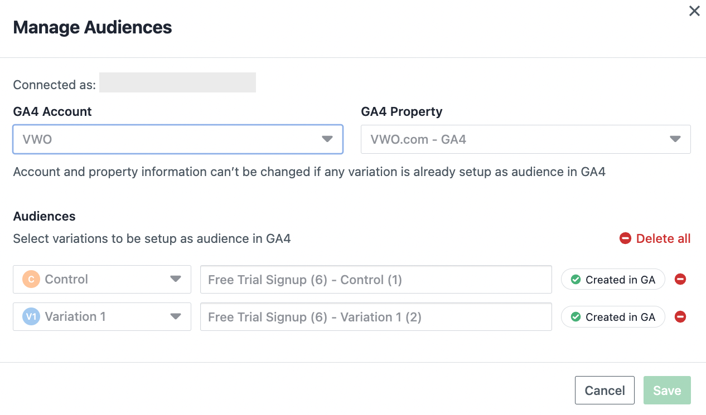Focus the Free Trial Signup Control name field
706x415 pixels.
click(x=376, y=279)
